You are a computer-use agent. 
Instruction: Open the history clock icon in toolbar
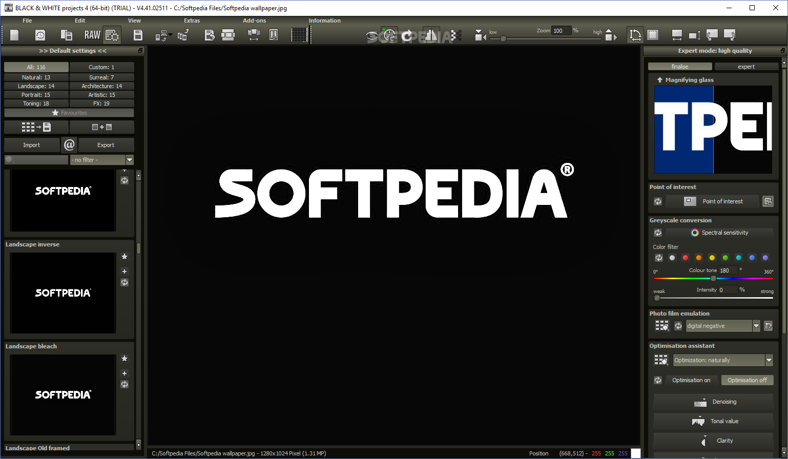click(40, 35)
